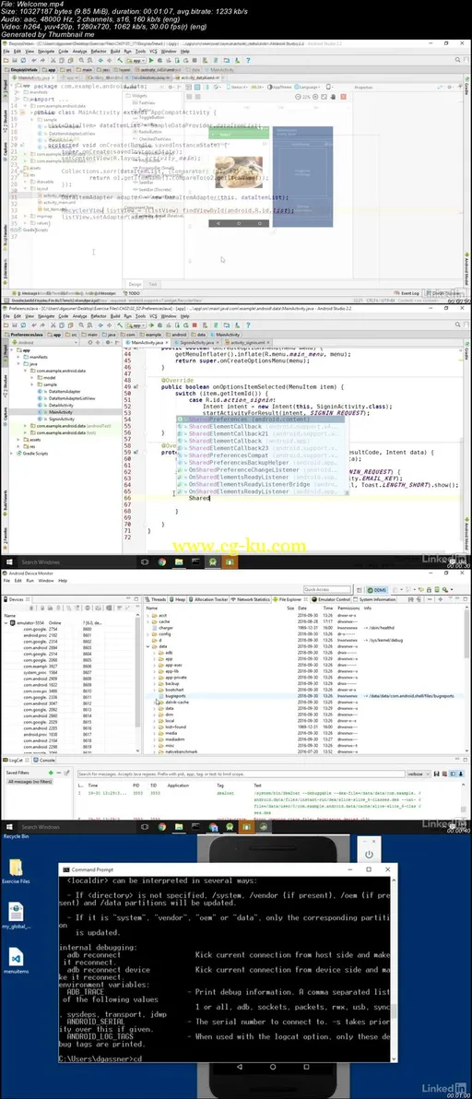Expand config folder in File Explorer
472x1099 pixels.
click(149, 634)
